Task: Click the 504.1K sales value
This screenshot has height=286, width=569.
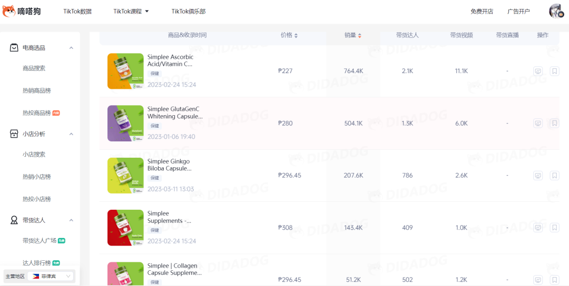Action: pos(354,123)
